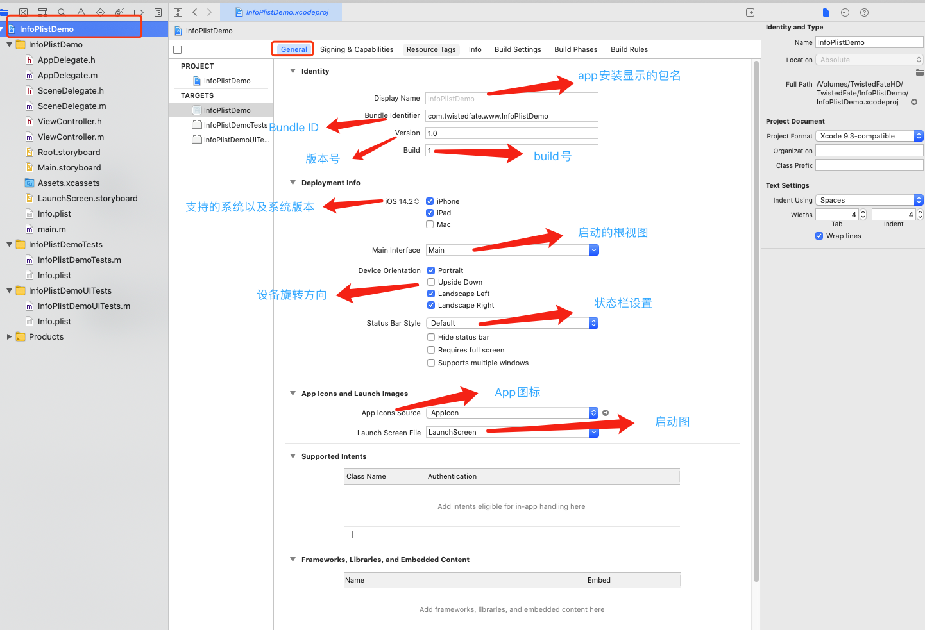The height and width of the screenshot is (630, 925).
Task: Open the Quick Help inspector (question mark icon)
Action: pos(863,12)
